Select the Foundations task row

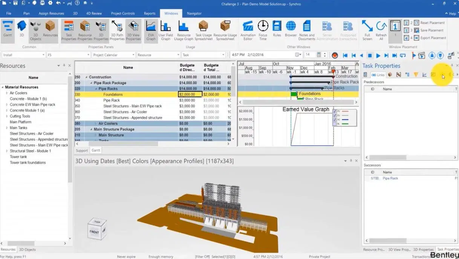tap(153, 95)
